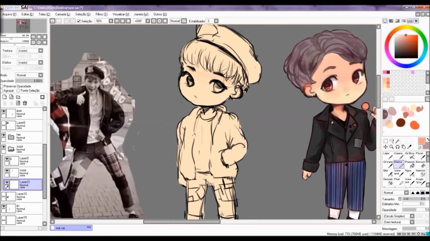Hide the Layer21 layer
This screenshot has width=430, height=241.
click(x=7, y=182)
